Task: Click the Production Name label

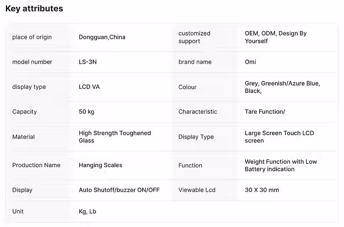Action: 36,165
